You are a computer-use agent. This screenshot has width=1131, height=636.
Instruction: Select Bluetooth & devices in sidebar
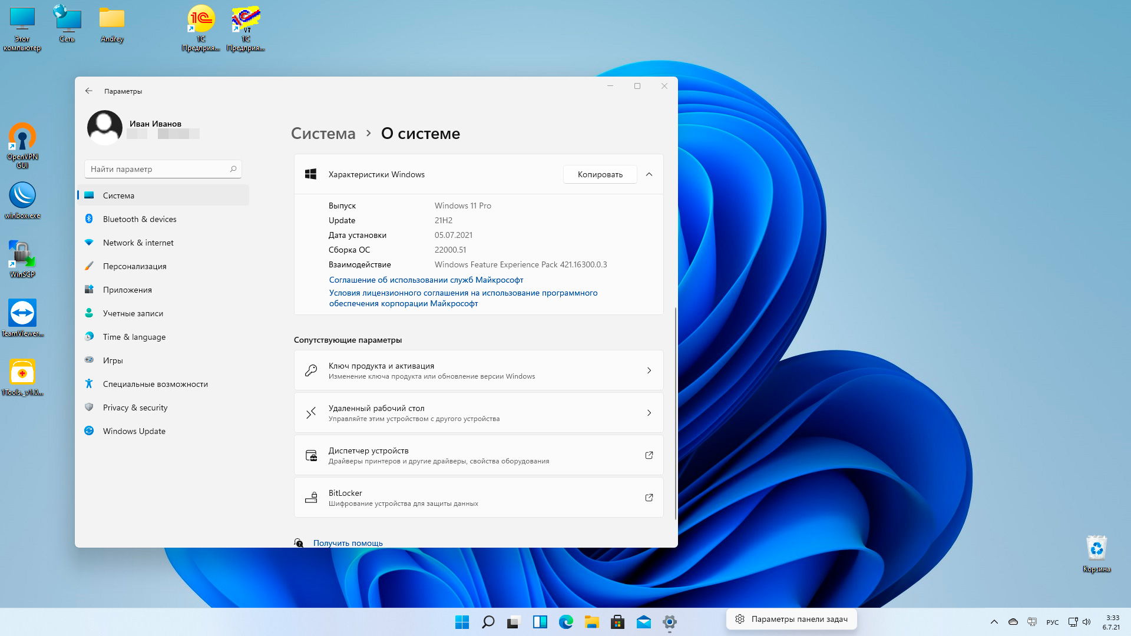coord(139,219)
